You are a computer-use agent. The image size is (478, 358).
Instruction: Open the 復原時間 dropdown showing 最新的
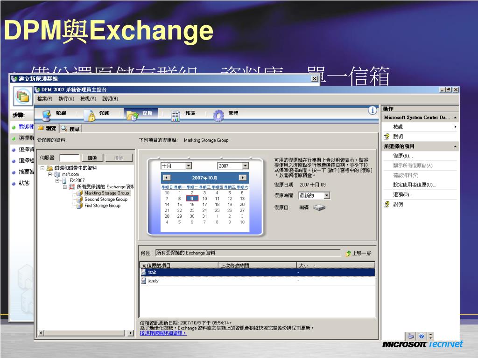pos(327,195)
